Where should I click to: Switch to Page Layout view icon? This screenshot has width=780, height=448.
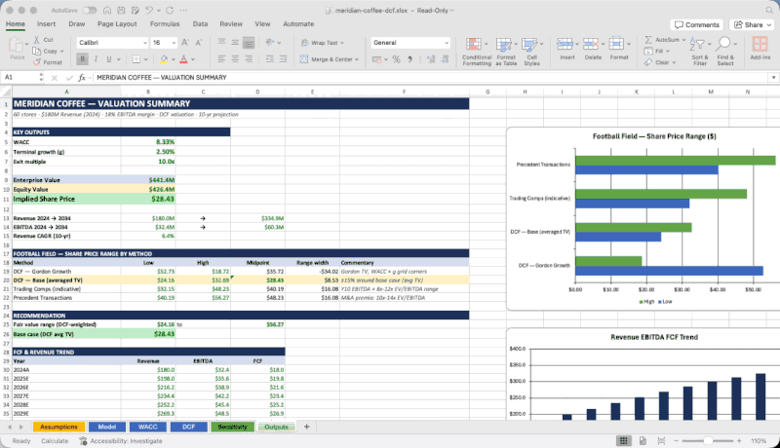point(643,441)
